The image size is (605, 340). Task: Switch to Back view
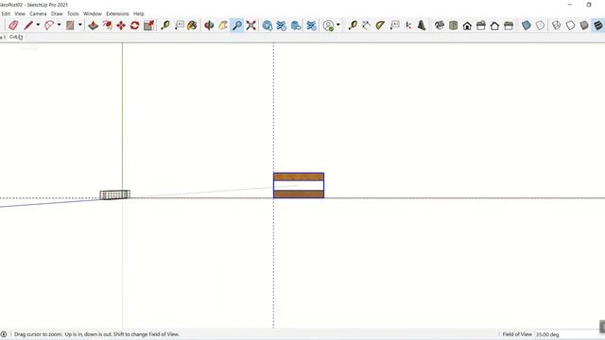click(494, 25)
